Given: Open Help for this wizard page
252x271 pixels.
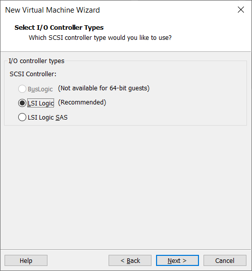Looking at the screenshot, I should coord(26,260).
